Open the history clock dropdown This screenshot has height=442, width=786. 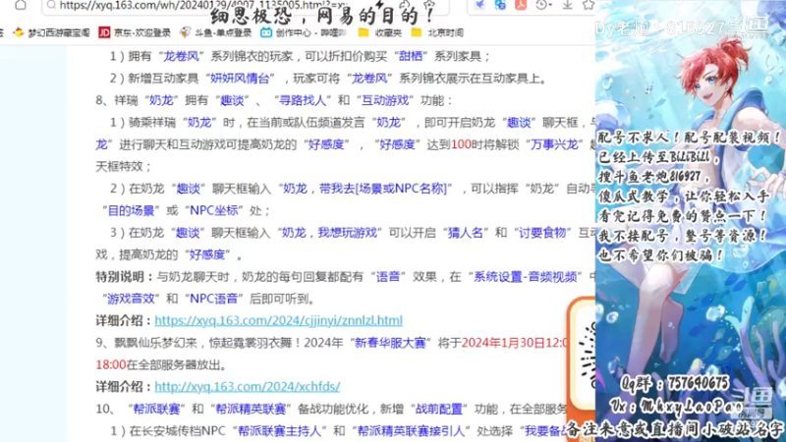pyautogui.click(x=543, y=5)
